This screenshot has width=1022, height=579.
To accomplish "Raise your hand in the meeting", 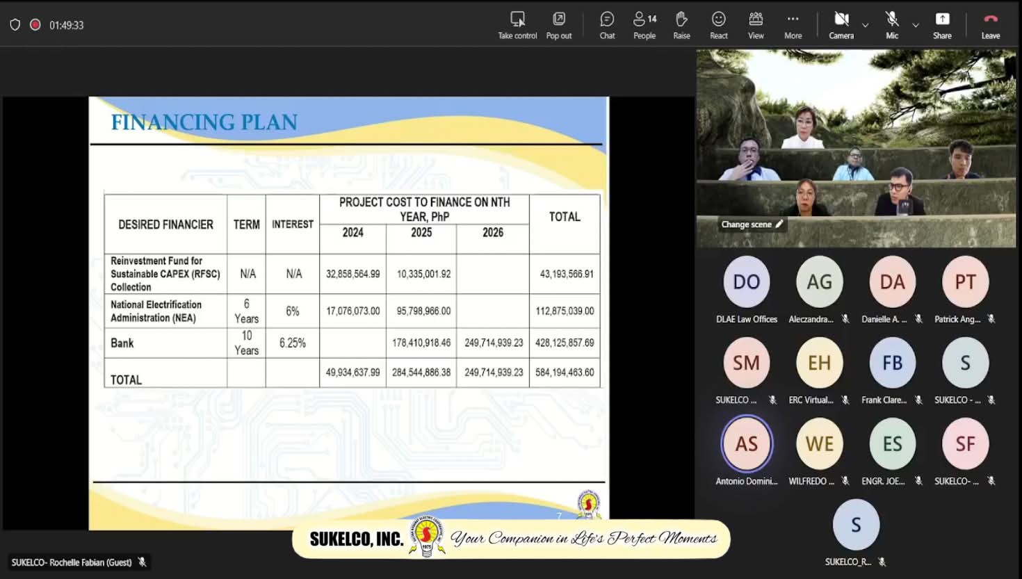I will pyautogui.click(x=681, y=25).
